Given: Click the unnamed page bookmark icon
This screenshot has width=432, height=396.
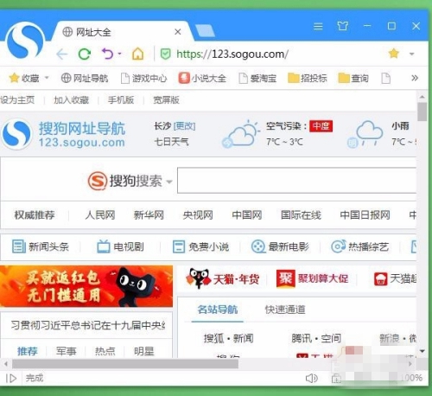Looking at the screenshot, I should pyautogui.click(x=385, y=78).
